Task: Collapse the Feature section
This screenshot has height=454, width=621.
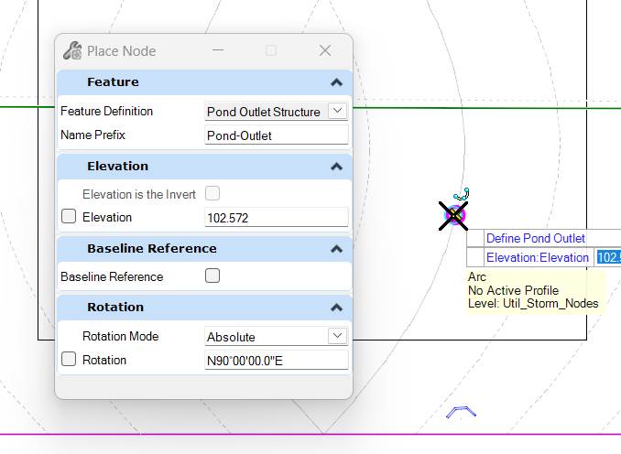Action: 336,82
